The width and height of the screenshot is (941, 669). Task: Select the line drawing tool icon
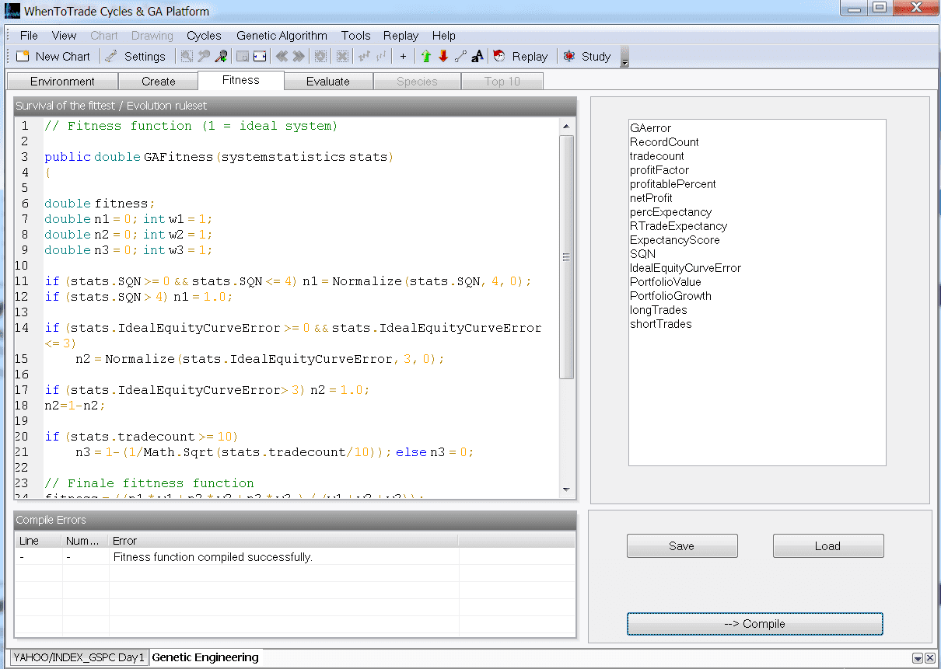[460, 56]
